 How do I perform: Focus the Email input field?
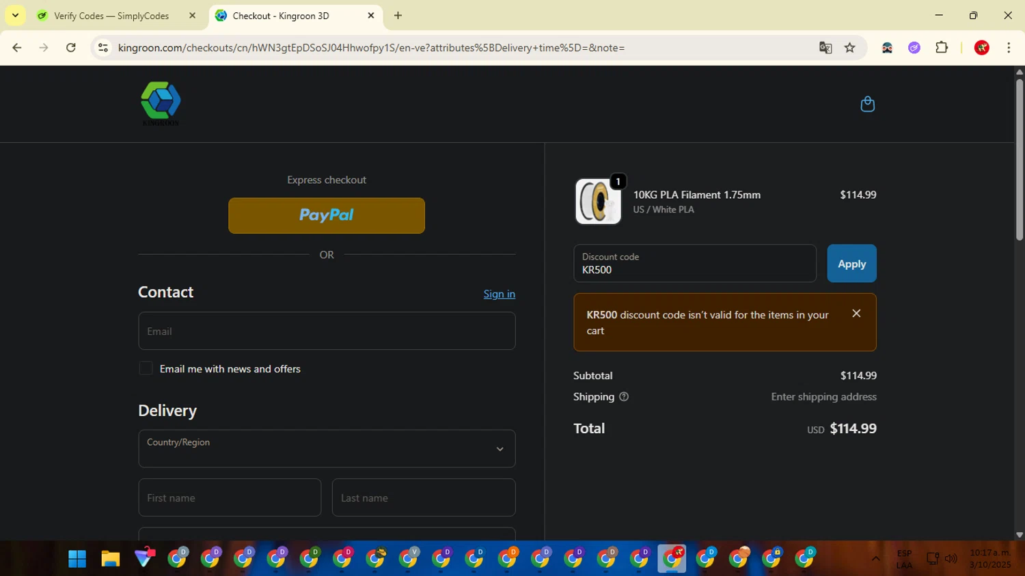click(327, 331)
